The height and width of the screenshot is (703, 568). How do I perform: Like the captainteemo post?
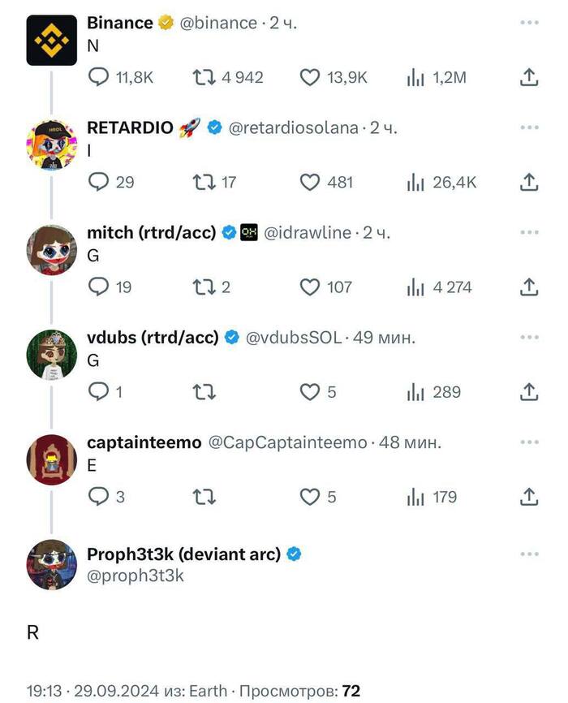pos(308,497)
